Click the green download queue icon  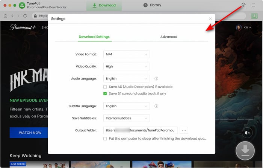click(254, 16)
